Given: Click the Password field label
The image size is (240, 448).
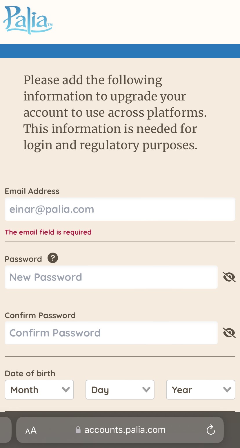Looking at the screenshot, I should 23,259.
